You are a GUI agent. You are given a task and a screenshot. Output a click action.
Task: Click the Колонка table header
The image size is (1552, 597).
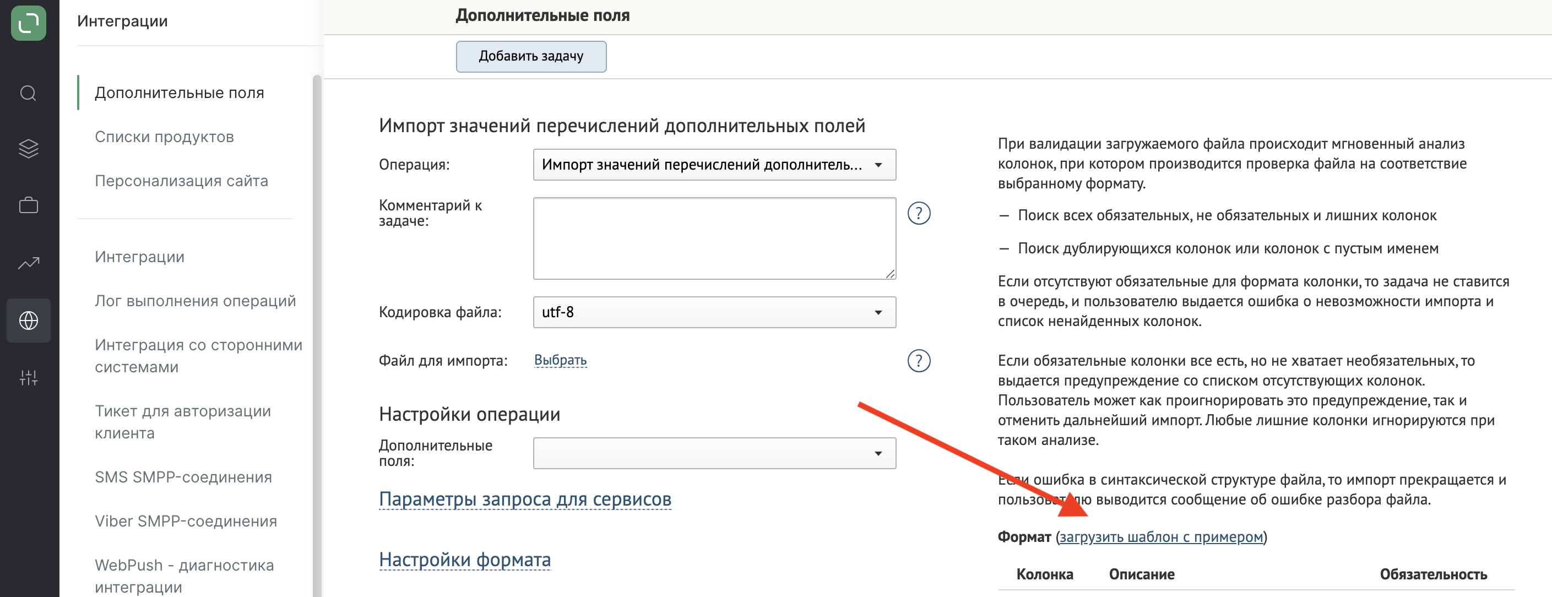point(1045,574)
